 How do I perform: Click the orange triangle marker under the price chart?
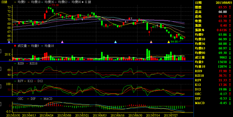tap(151, 42)
